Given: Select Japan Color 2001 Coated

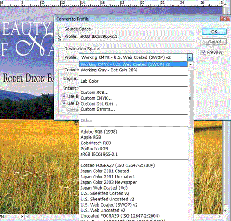Looking at the screenshot, I should click(133, 171).
